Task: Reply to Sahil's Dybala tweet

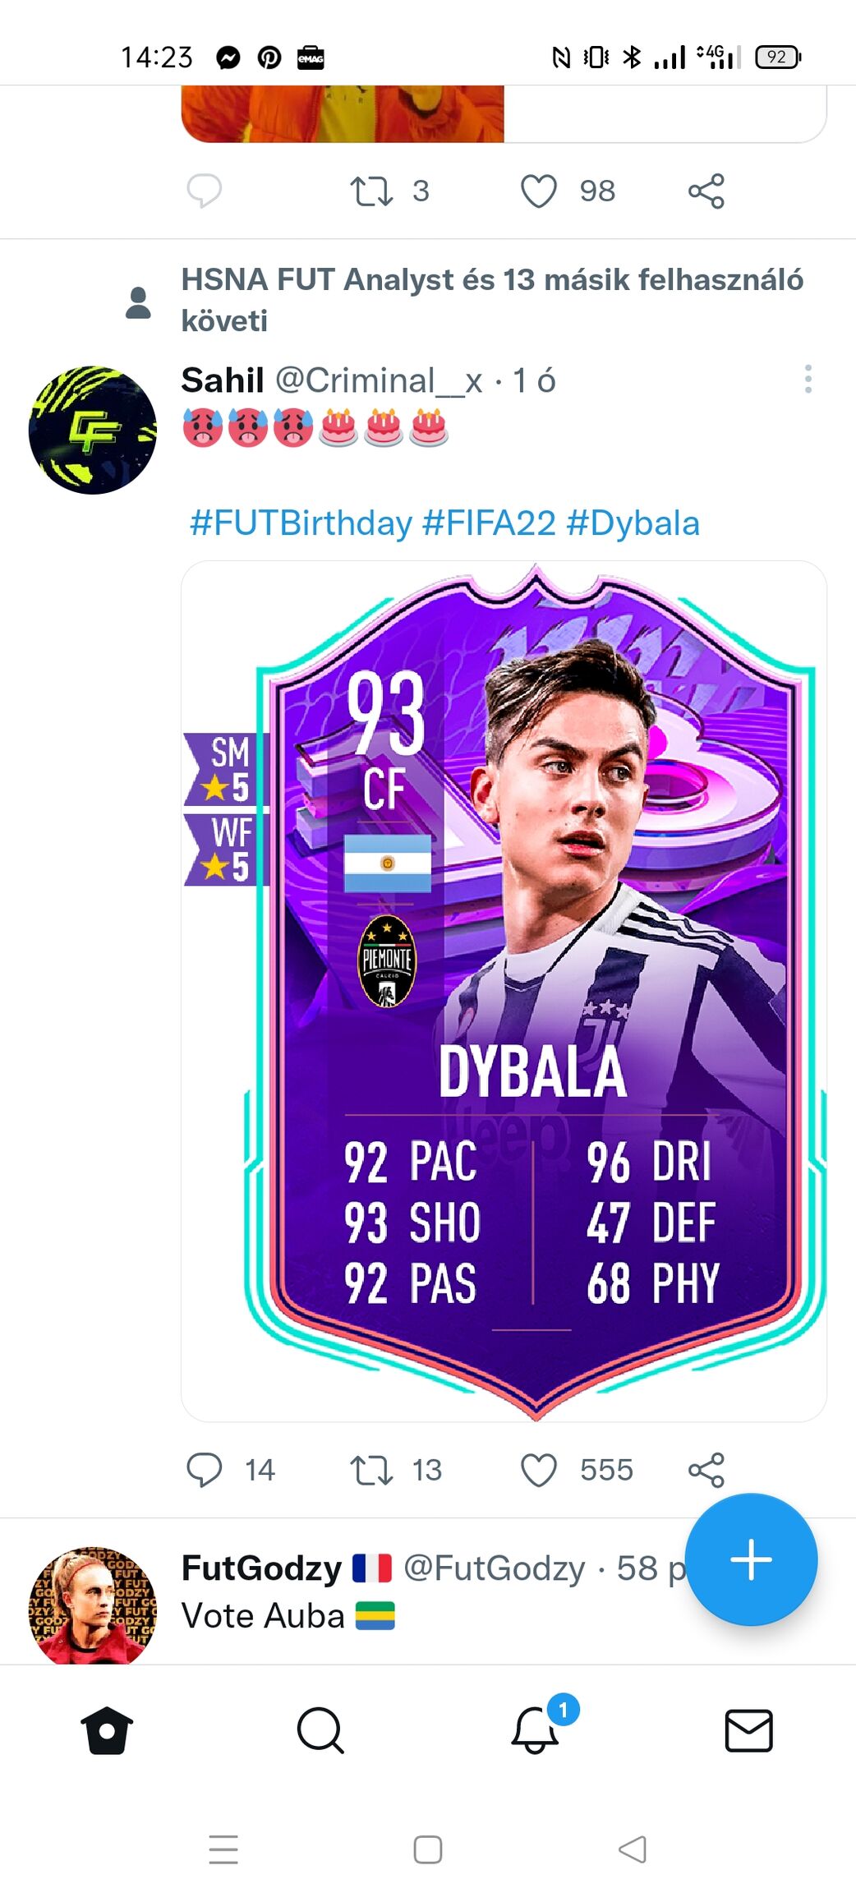Action: point(205,1471)
